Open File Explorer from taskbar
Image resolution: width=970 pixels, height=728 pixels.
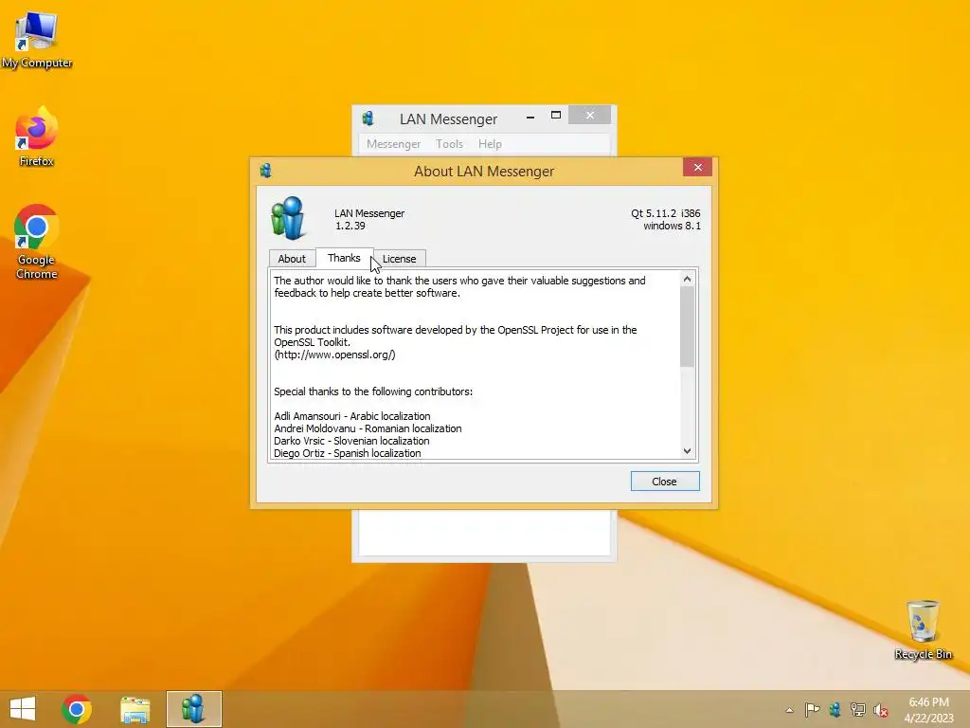(135, 709)
